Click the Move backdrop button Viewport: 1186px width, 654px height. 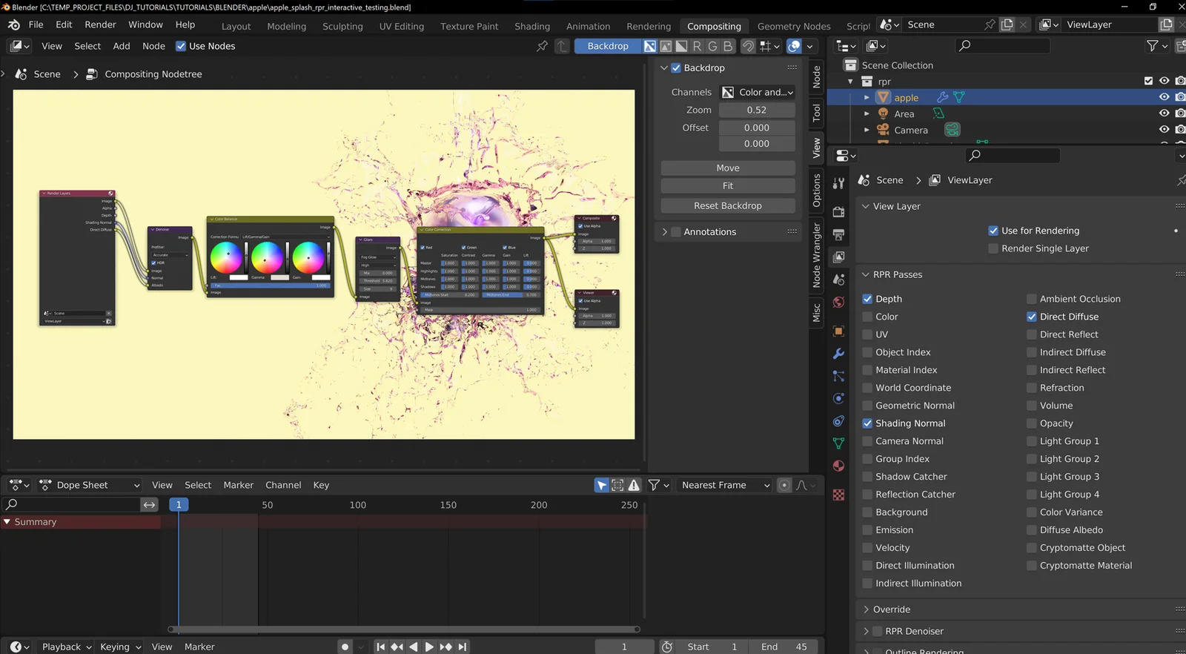[x=728, y=168]
